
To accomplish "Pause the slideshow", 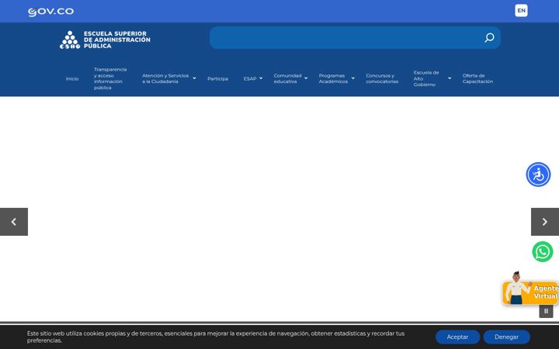I will click(546, 311).
